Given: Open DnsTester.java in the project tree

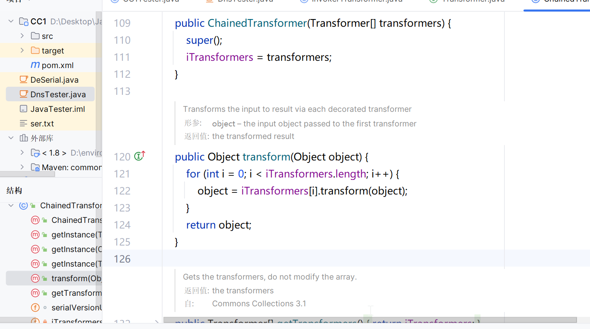Looking at the screenshot, I should pyautogui.click(x=58, y=94).
